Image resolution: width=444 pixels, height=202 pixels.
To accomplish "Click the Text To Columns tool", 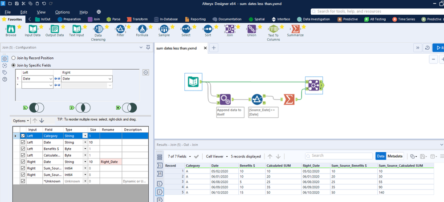I will [x=273, y=29].
